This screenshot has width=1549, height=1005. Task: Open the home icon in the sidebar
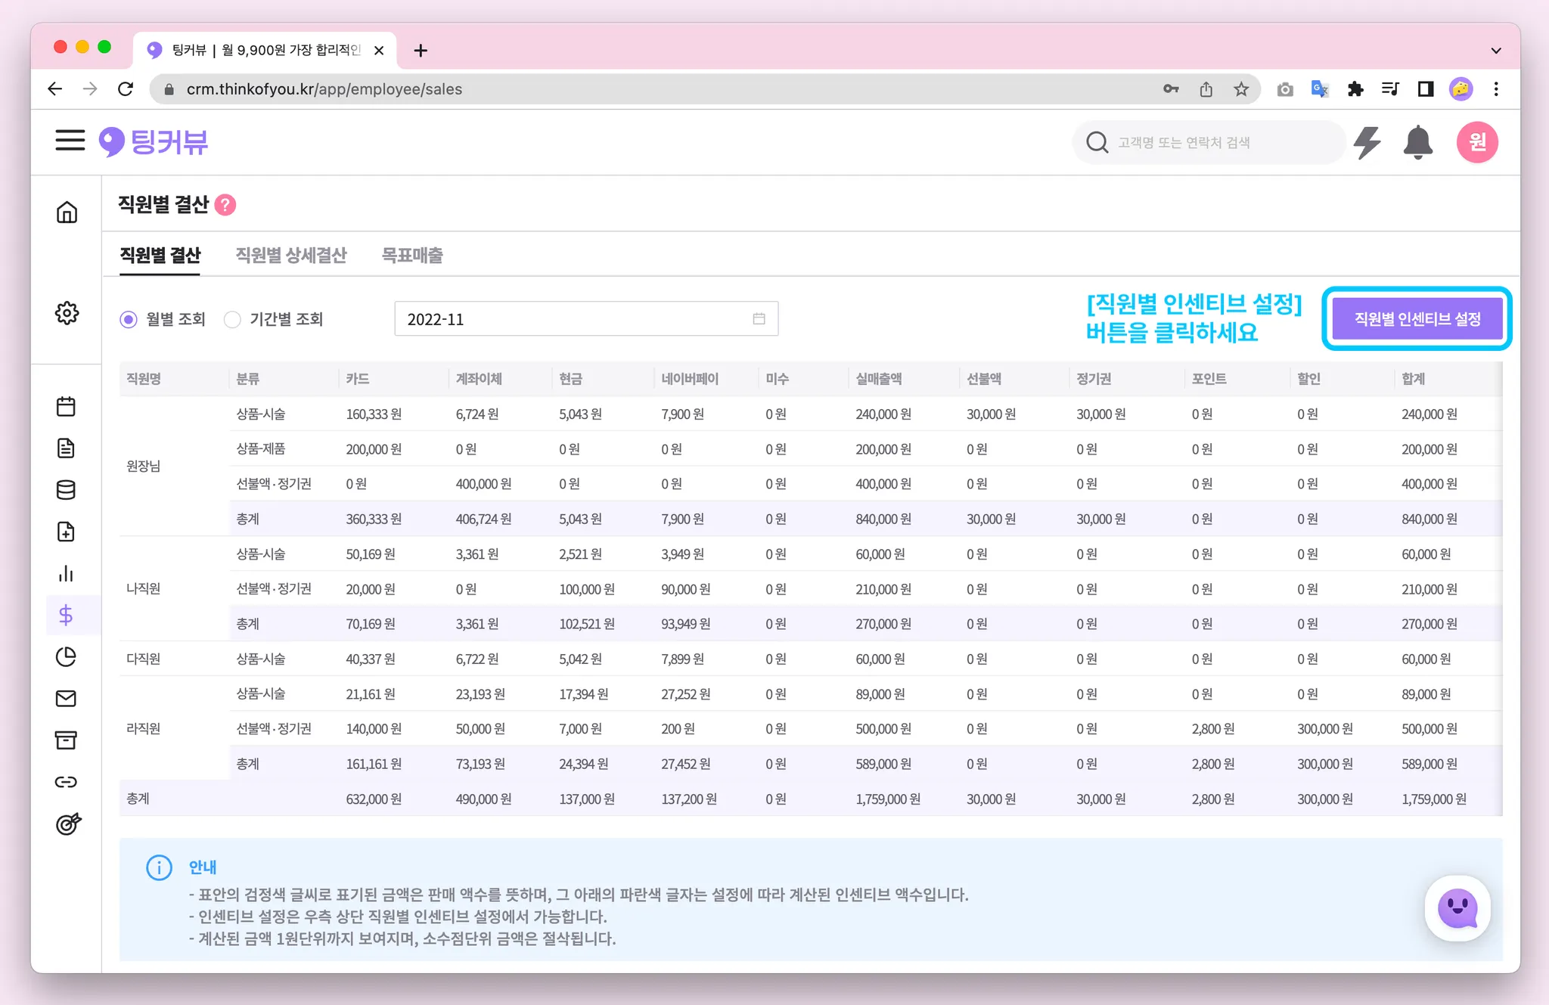(67, 212)
